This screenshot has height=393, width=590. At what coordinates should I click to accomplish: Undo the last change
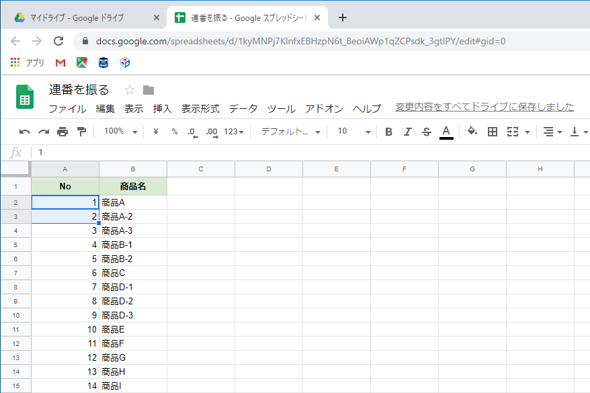(26, 132)
